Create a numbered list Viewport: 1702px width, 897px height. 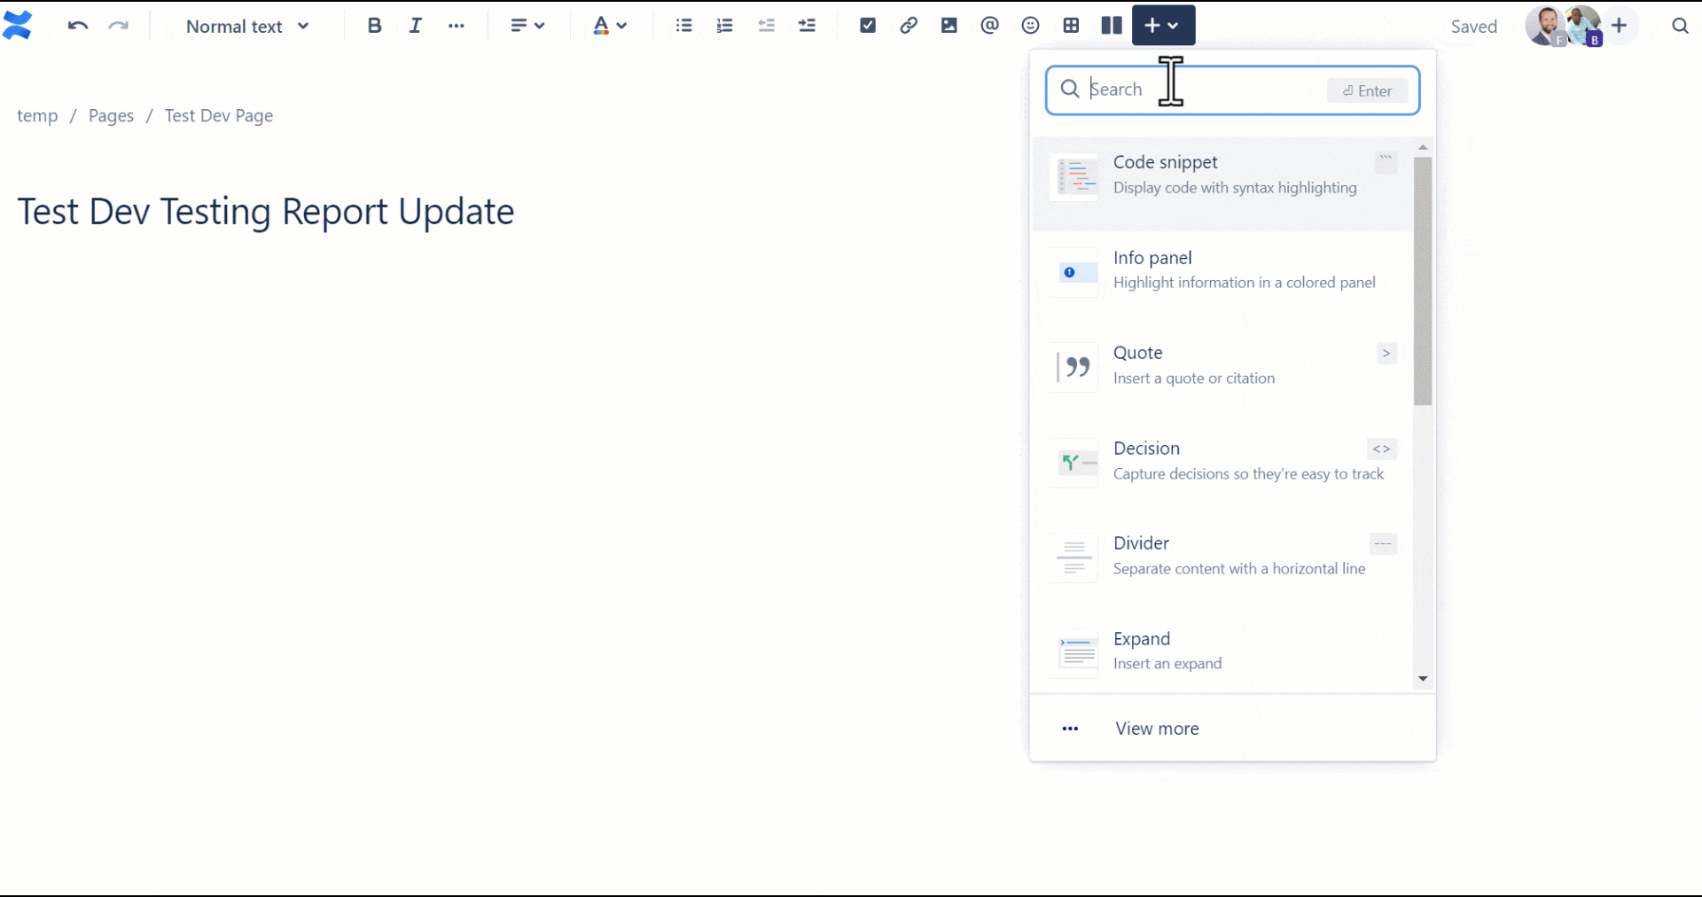pos(724,26)
